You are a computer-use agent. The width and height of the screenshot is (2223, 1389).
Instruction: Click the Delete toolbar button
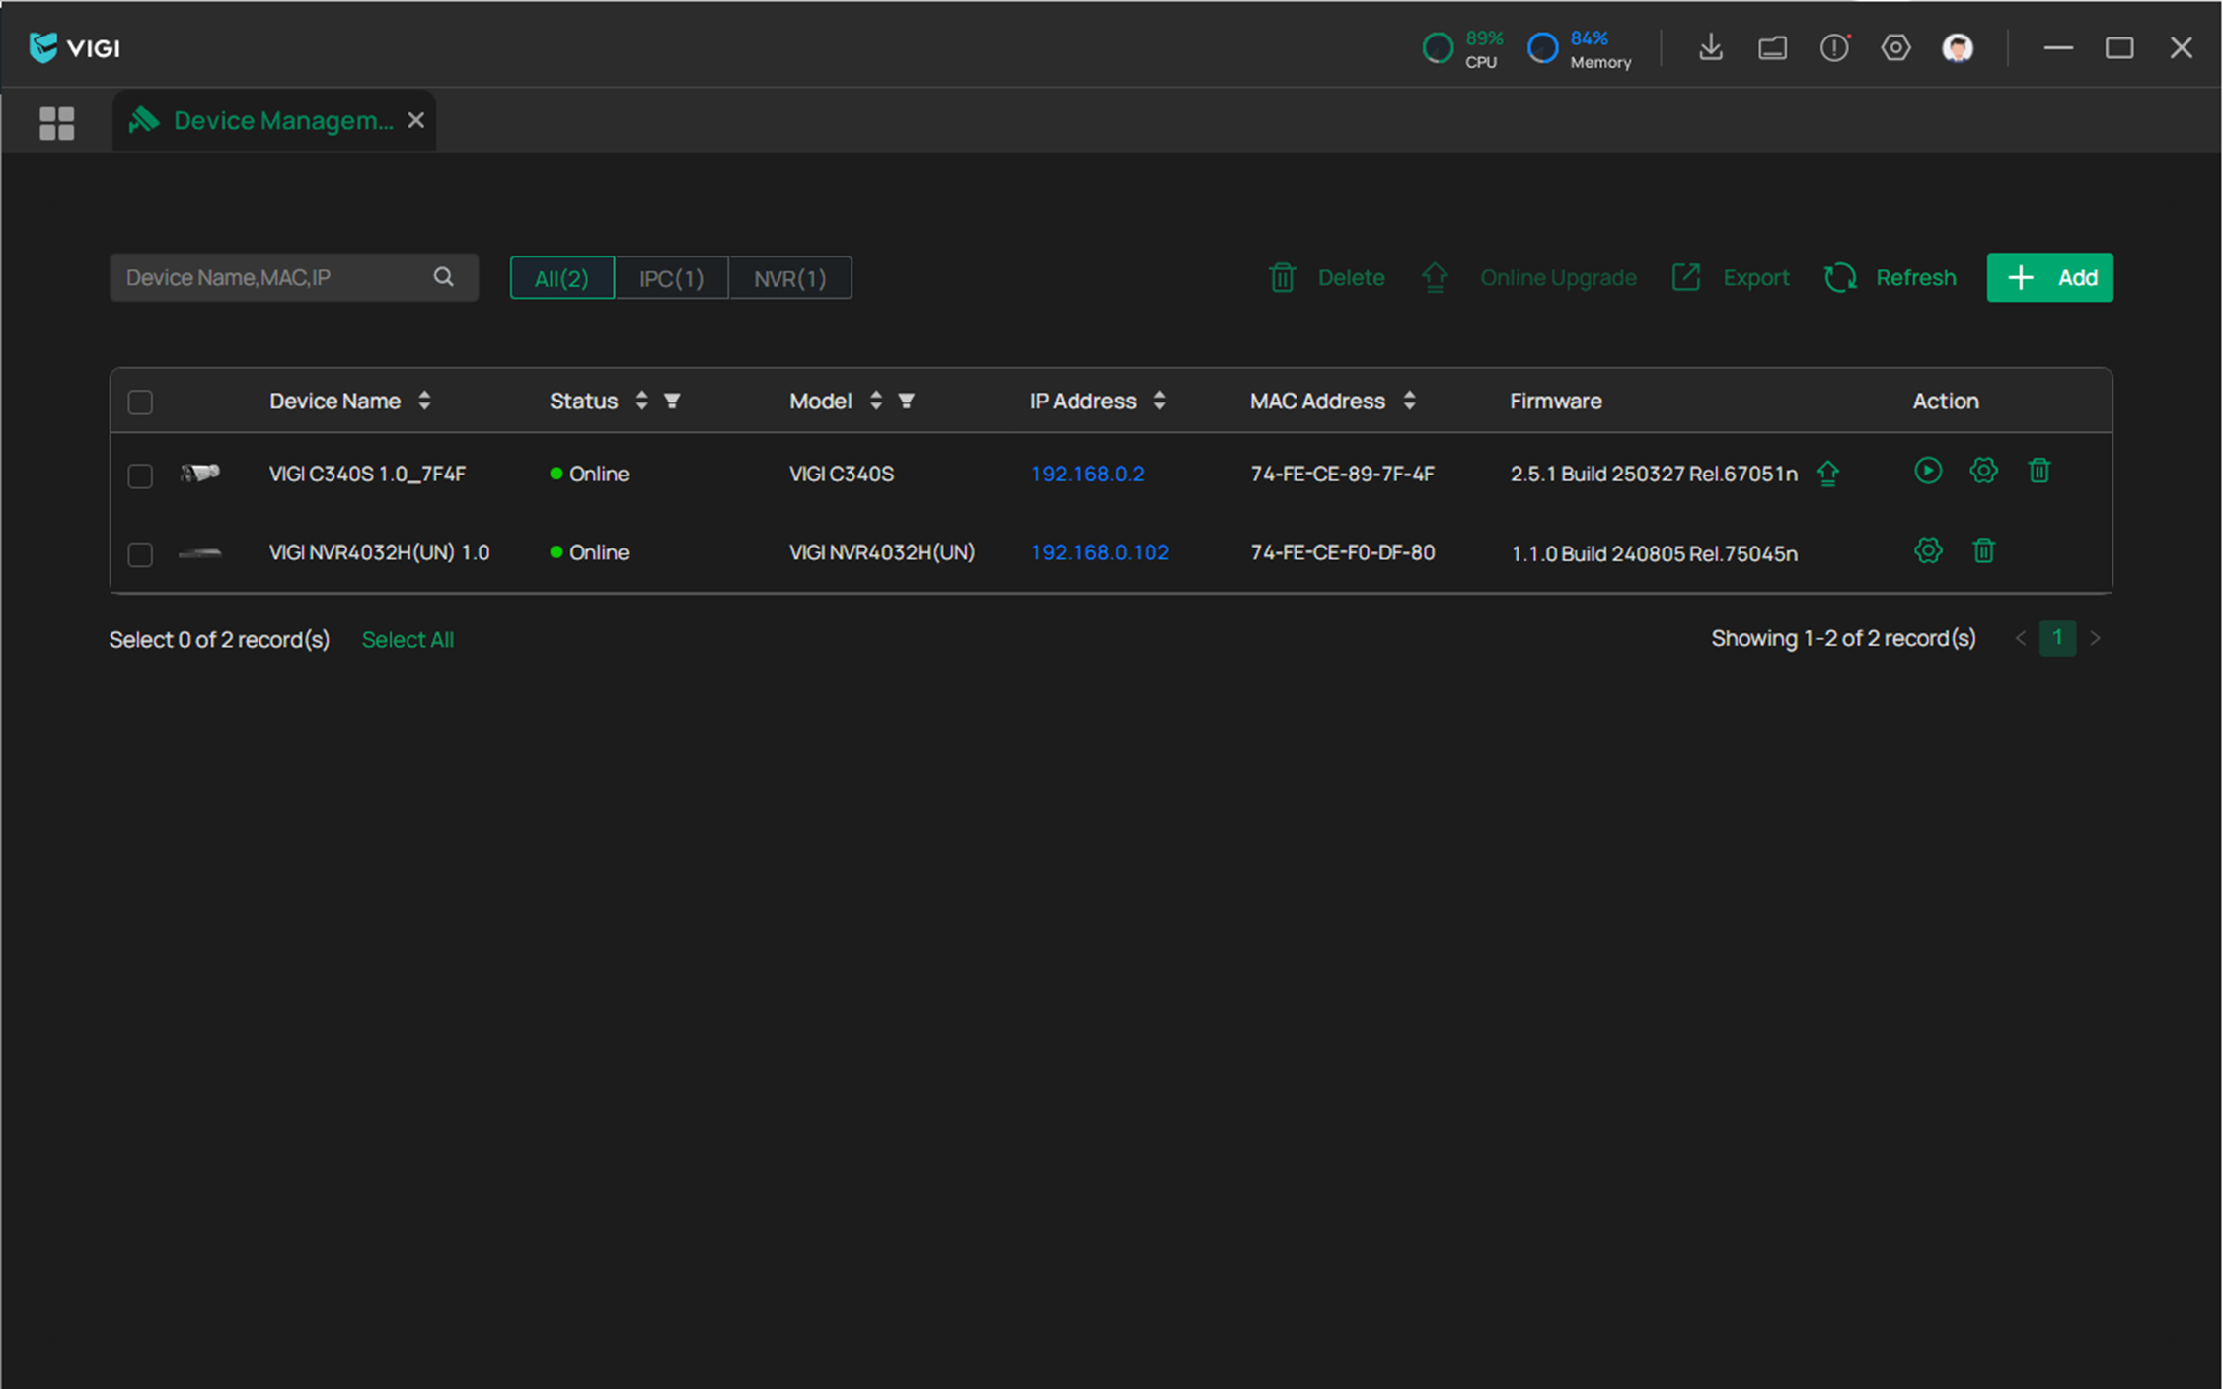1327,277
